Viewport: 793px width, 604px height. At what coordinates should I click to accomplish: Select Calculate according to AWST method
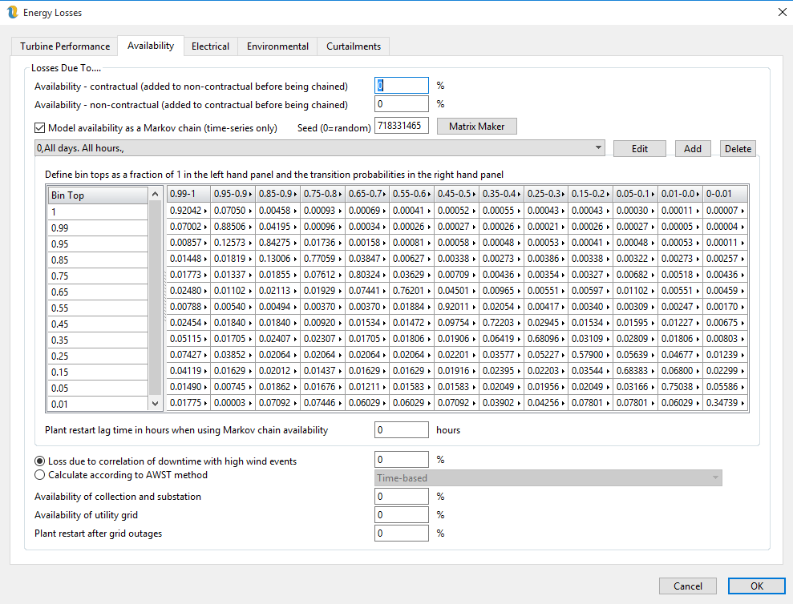tap(40, 475)
